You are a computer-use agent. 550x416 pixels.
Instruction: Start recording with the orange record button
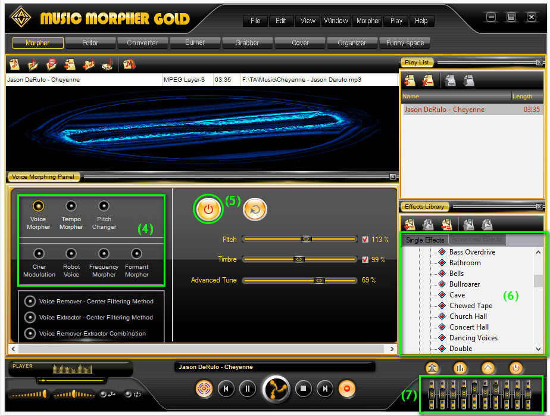click(x=347, y=389)
